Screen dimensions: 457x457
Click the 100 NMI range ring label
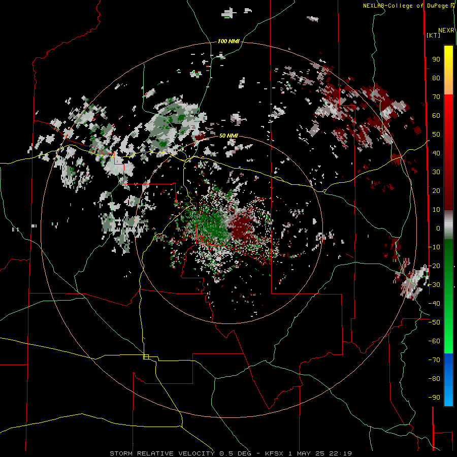click(228, 42)
